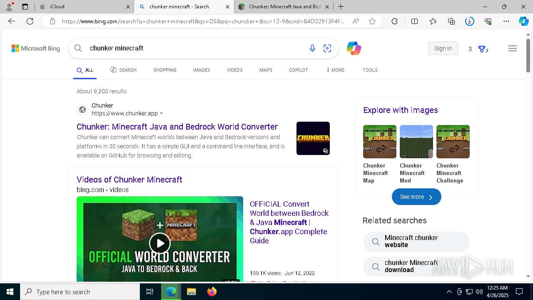Select the MAPS tab

pos(266,70)
